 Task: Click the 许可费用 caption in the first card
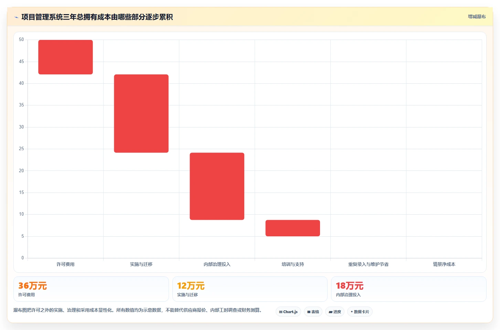pyautogui.click(x=26, y=295)
